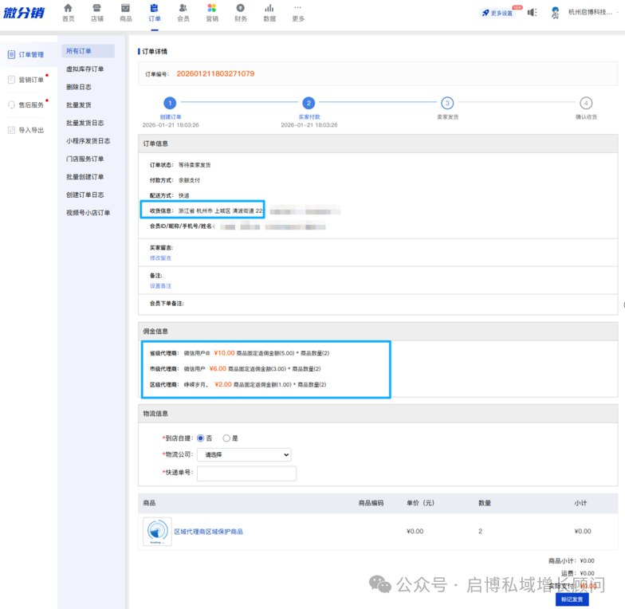Click the 标记发货 button
625x609 pixels.
[572, 599]
